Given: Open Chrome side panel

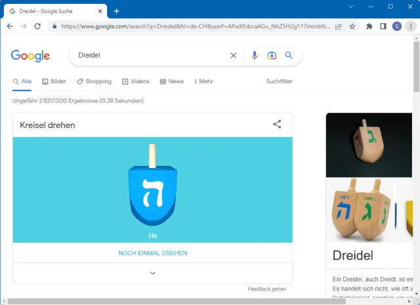Looking at the screenshot, I should (x=383, y=26).
